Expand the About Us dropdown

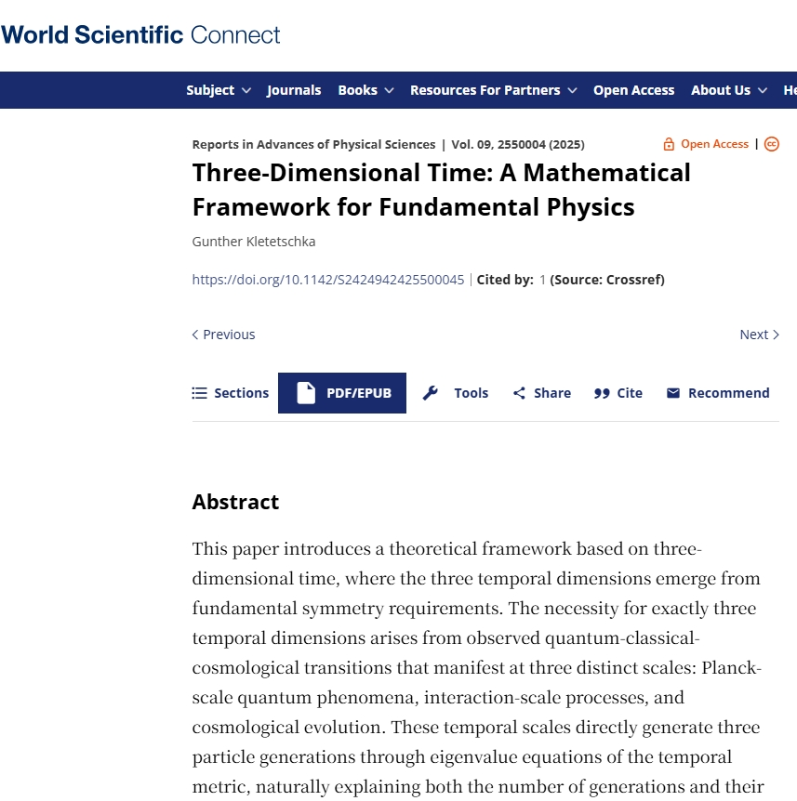tap(729, 90)
